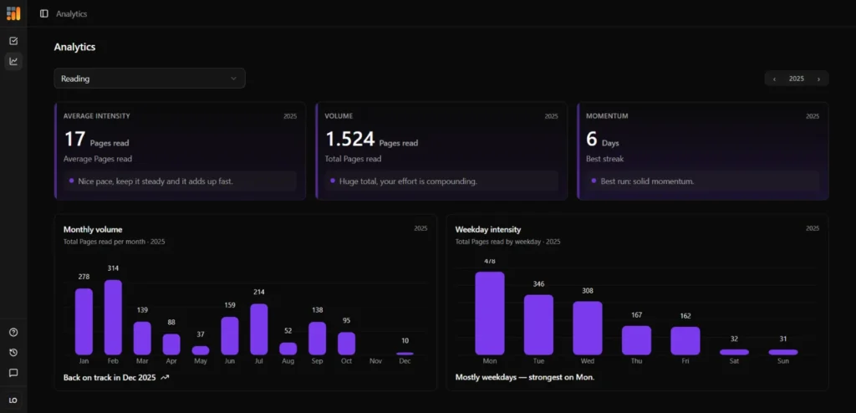The height and width of the screenshot is (413, 856).
Task: Select the May bar with 37 pages
Action: [x=201, y=351]
